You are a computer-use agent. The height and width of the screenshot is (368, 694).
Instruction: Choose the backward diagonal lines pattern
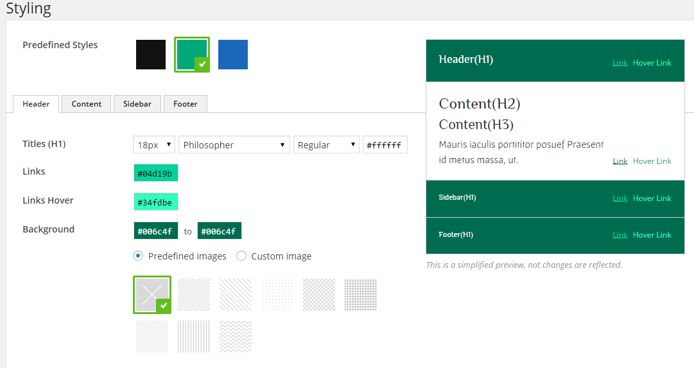pos(236,295)
